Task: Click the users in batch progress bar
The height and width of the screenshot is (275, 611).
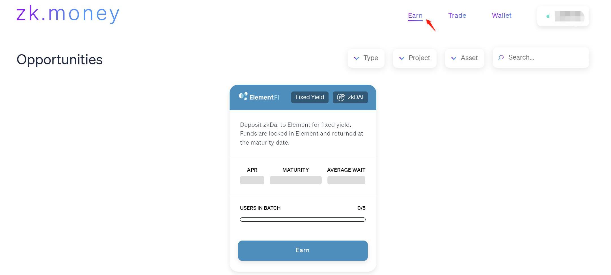Action: pyautogui.click(x=303, y=219)
